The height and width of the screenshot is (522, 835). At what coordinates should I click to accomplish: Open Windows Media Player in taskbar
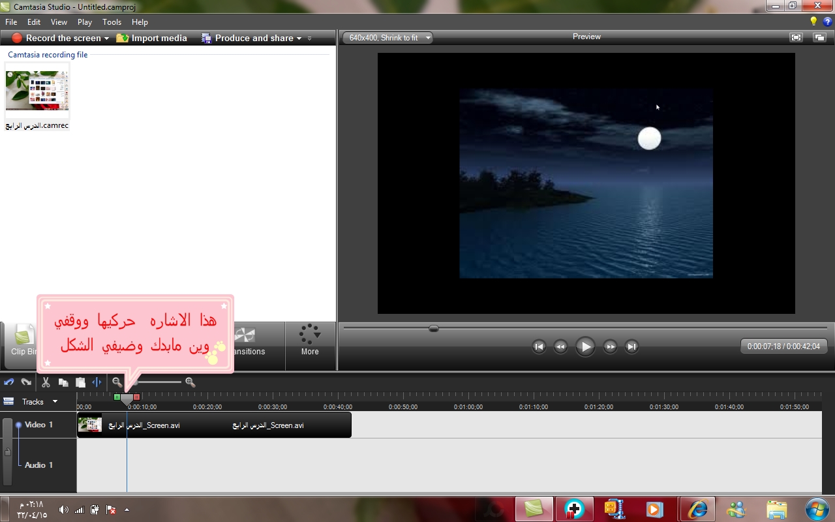click(654, 509)
